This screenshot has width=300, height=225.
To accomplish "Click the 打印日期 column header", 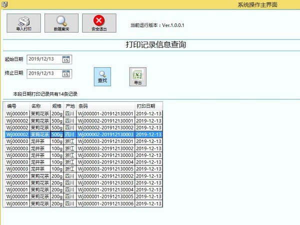I will pyautogui.click(x=148, y=106).
